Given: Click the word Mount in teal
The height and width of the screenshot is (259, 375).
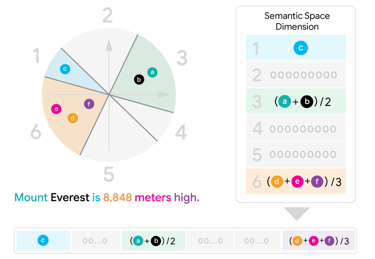Looking at the screenshot, I should coord(31,198).
